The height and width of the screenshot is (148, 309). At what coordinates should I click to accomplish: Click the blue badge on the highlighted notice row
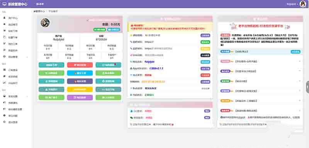(x=225, y=52)
